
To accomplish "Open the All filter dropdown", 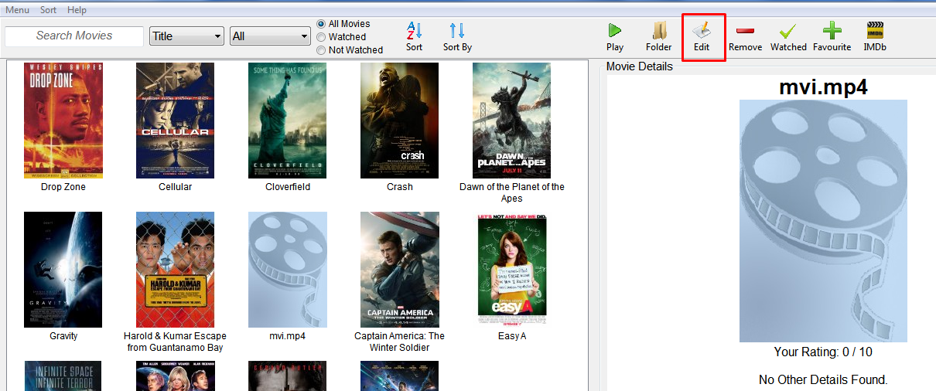I will pos(270,36).
